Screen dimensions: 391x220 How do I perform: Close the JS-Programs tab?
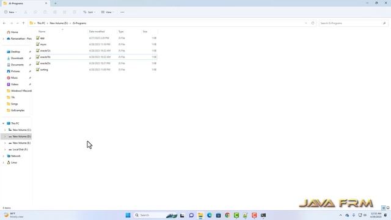[46, 4]
